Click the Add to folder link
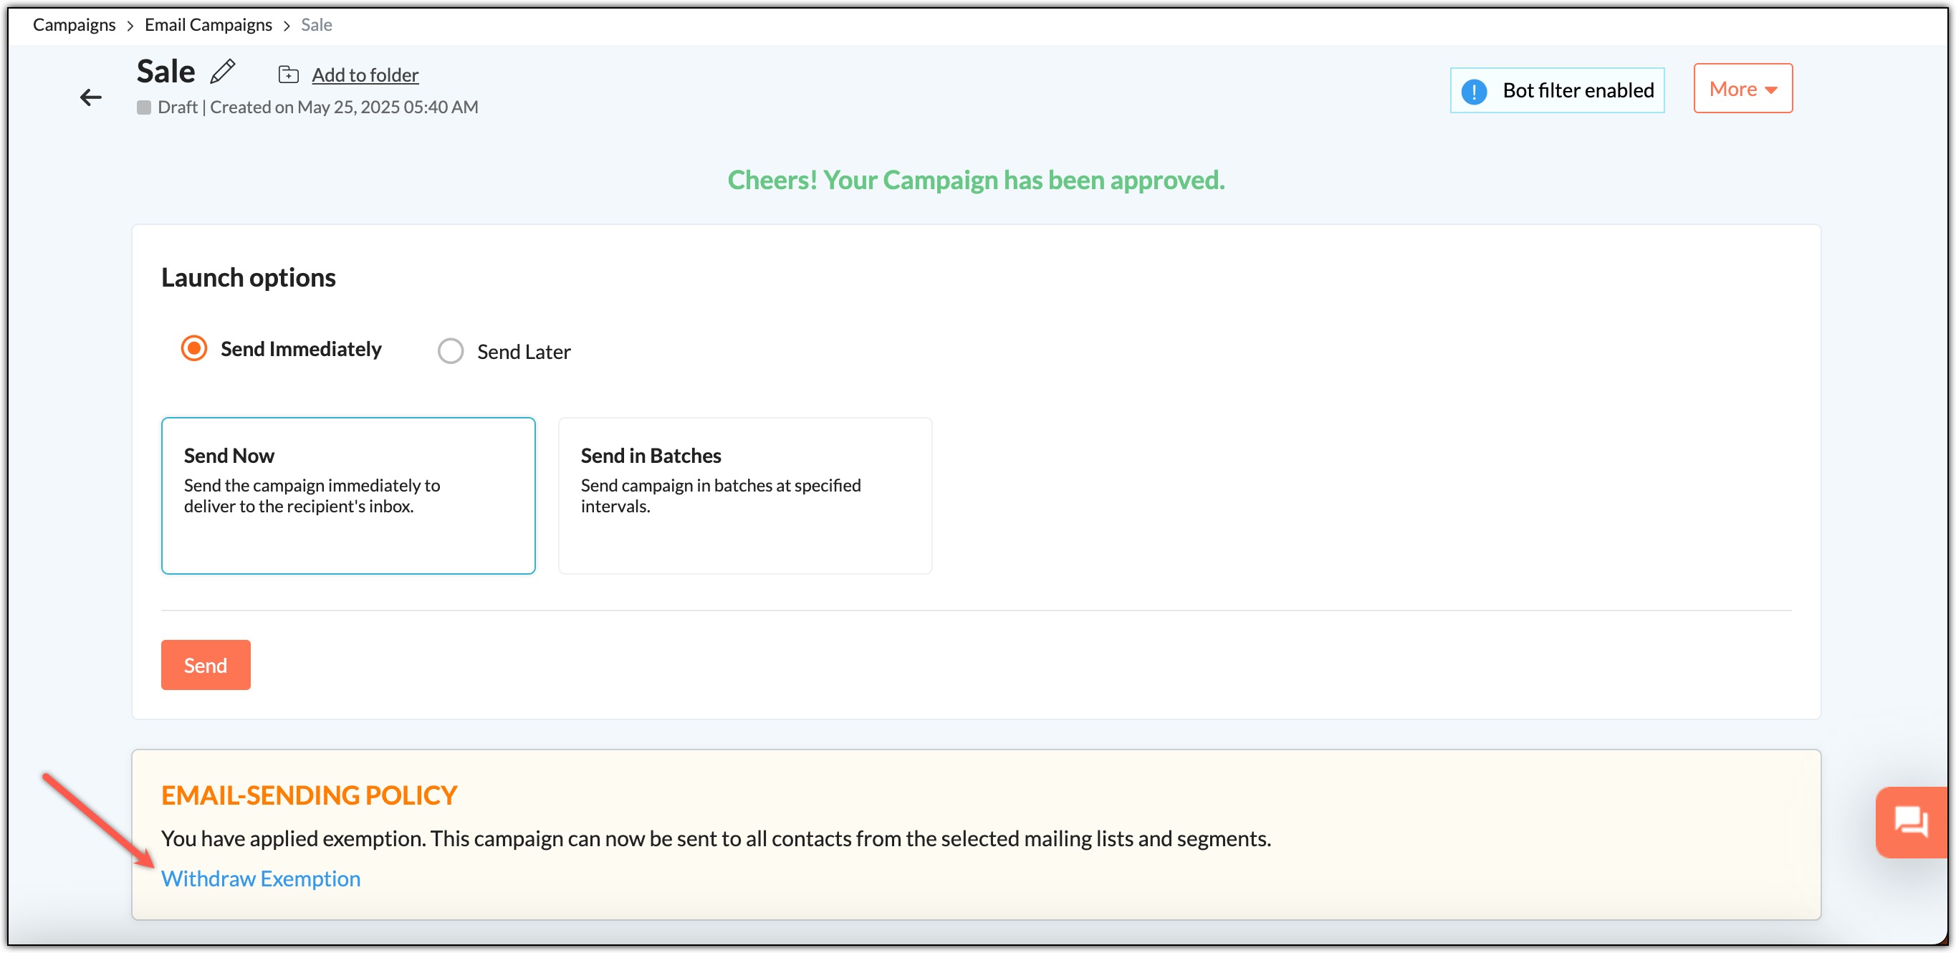Viewport: 1956px width, 953px height. (365, 75)
